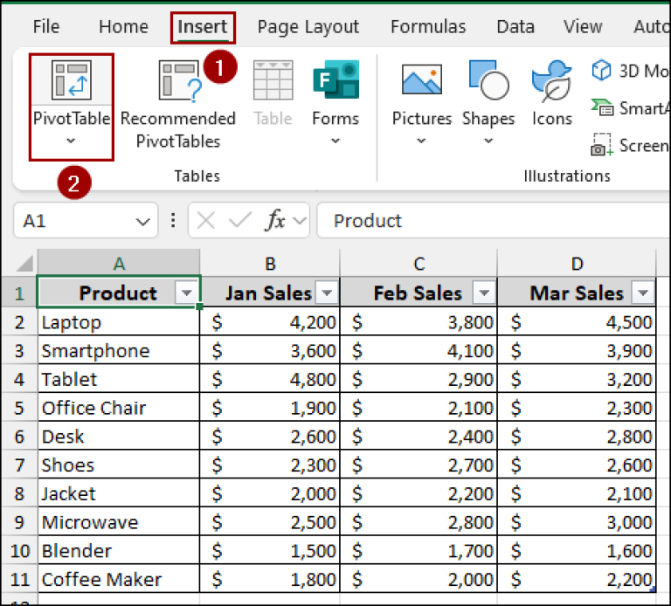Open the Feb Sales filter dropdown
This screenshot has height=606, width=671.
coord(484,293)
